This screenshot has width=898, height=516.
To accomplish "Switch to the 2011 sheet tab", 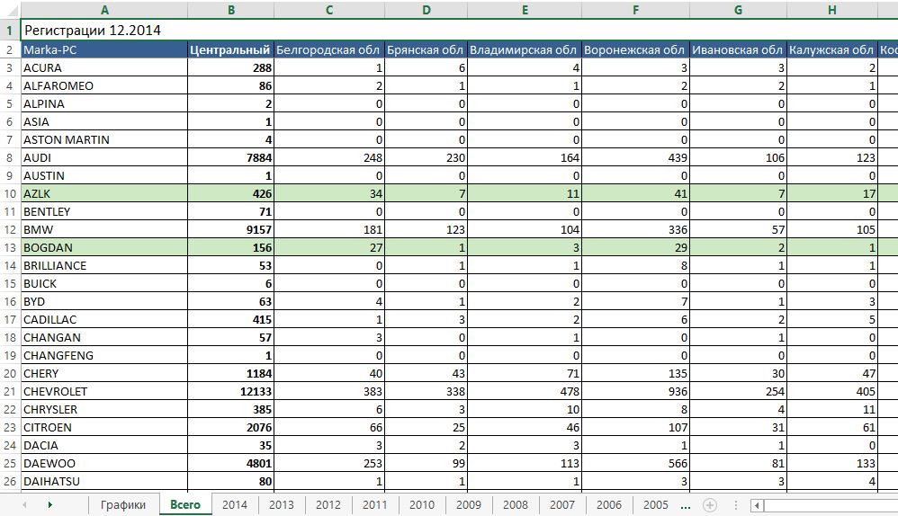I will click(375, 504).
